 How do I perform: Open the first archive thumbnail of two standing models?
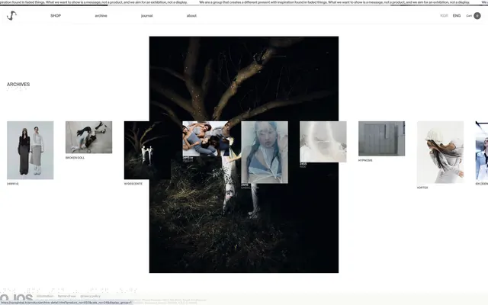pyautogui.click(x=30, y=150)
